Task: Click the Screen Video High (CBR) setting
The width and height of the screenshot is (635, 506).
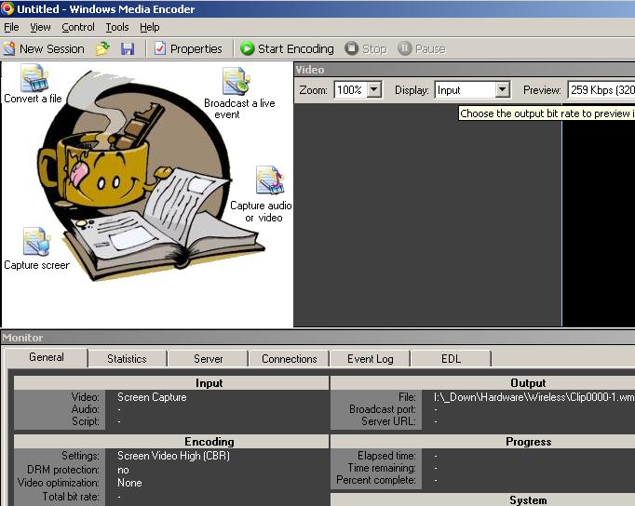Action: point(173,456)
